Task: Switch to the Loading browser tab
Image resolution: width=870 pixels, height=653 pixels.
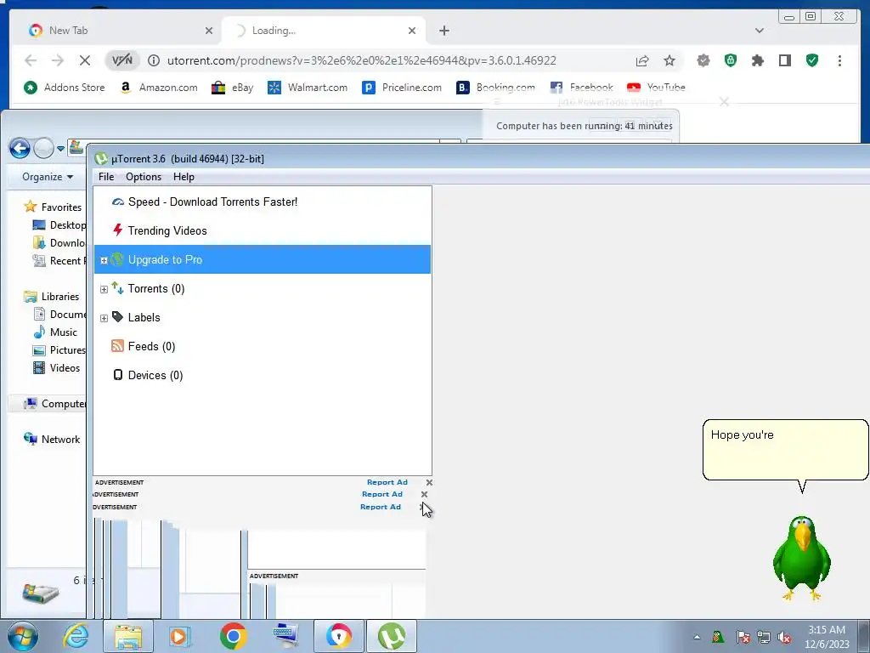Action: pos(324,31)
